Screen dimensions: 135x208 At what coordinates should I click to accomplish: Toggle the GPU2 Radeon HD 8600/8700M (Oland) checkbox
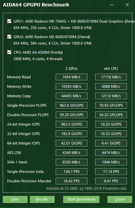9,37
